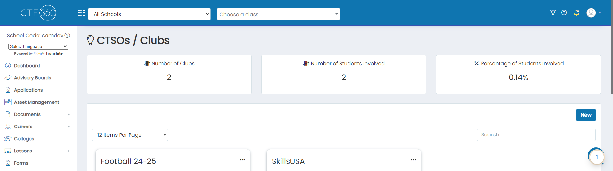The width and height of the screenshot is (613, 171).
Task: Open the All Schools dropdown
Action: tap(149, 14)
